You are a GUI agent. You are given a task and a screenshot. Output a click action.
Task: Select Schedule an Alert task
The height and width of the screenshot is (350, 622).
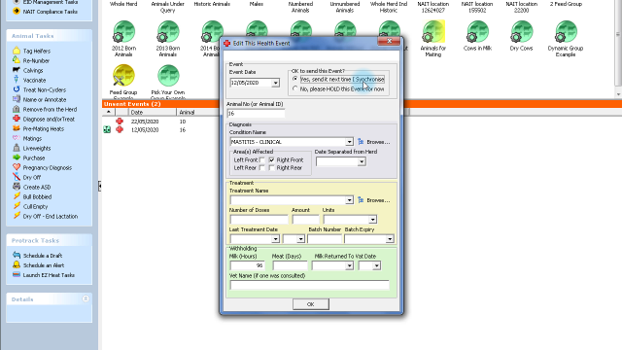point(43,265)
